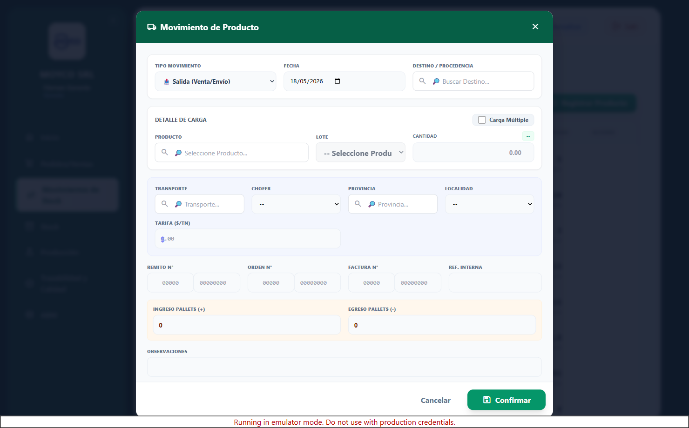
Task: Open the calendar picker in Fecha field
Action: coord(338,81)
